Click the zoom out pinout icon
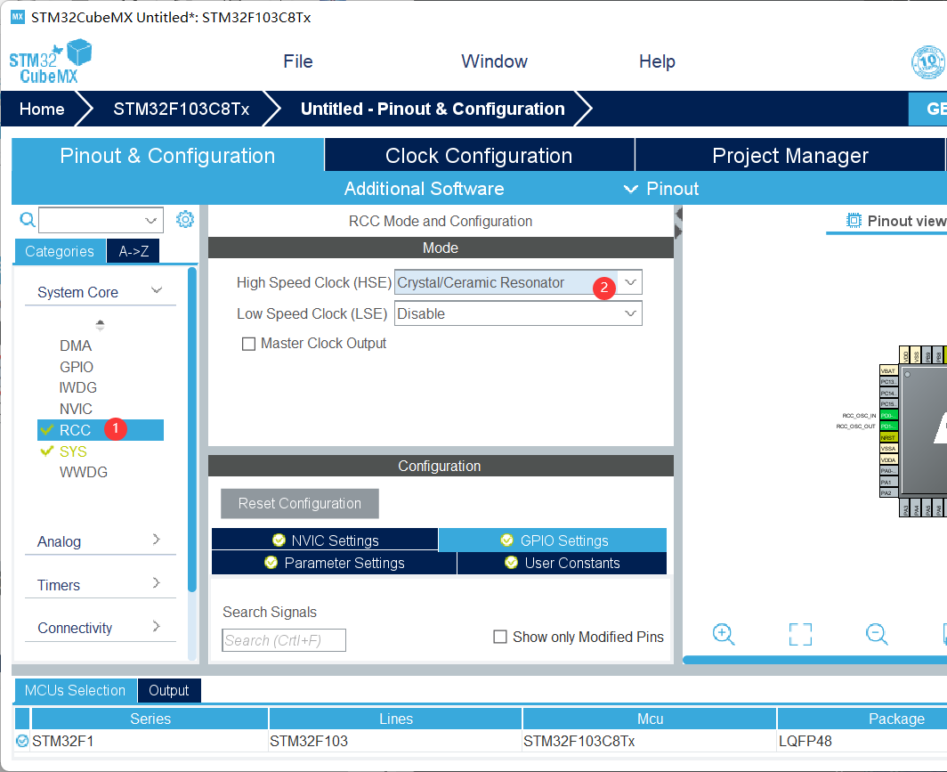Viewport: 947px width, 772px height. pos(877,634)
